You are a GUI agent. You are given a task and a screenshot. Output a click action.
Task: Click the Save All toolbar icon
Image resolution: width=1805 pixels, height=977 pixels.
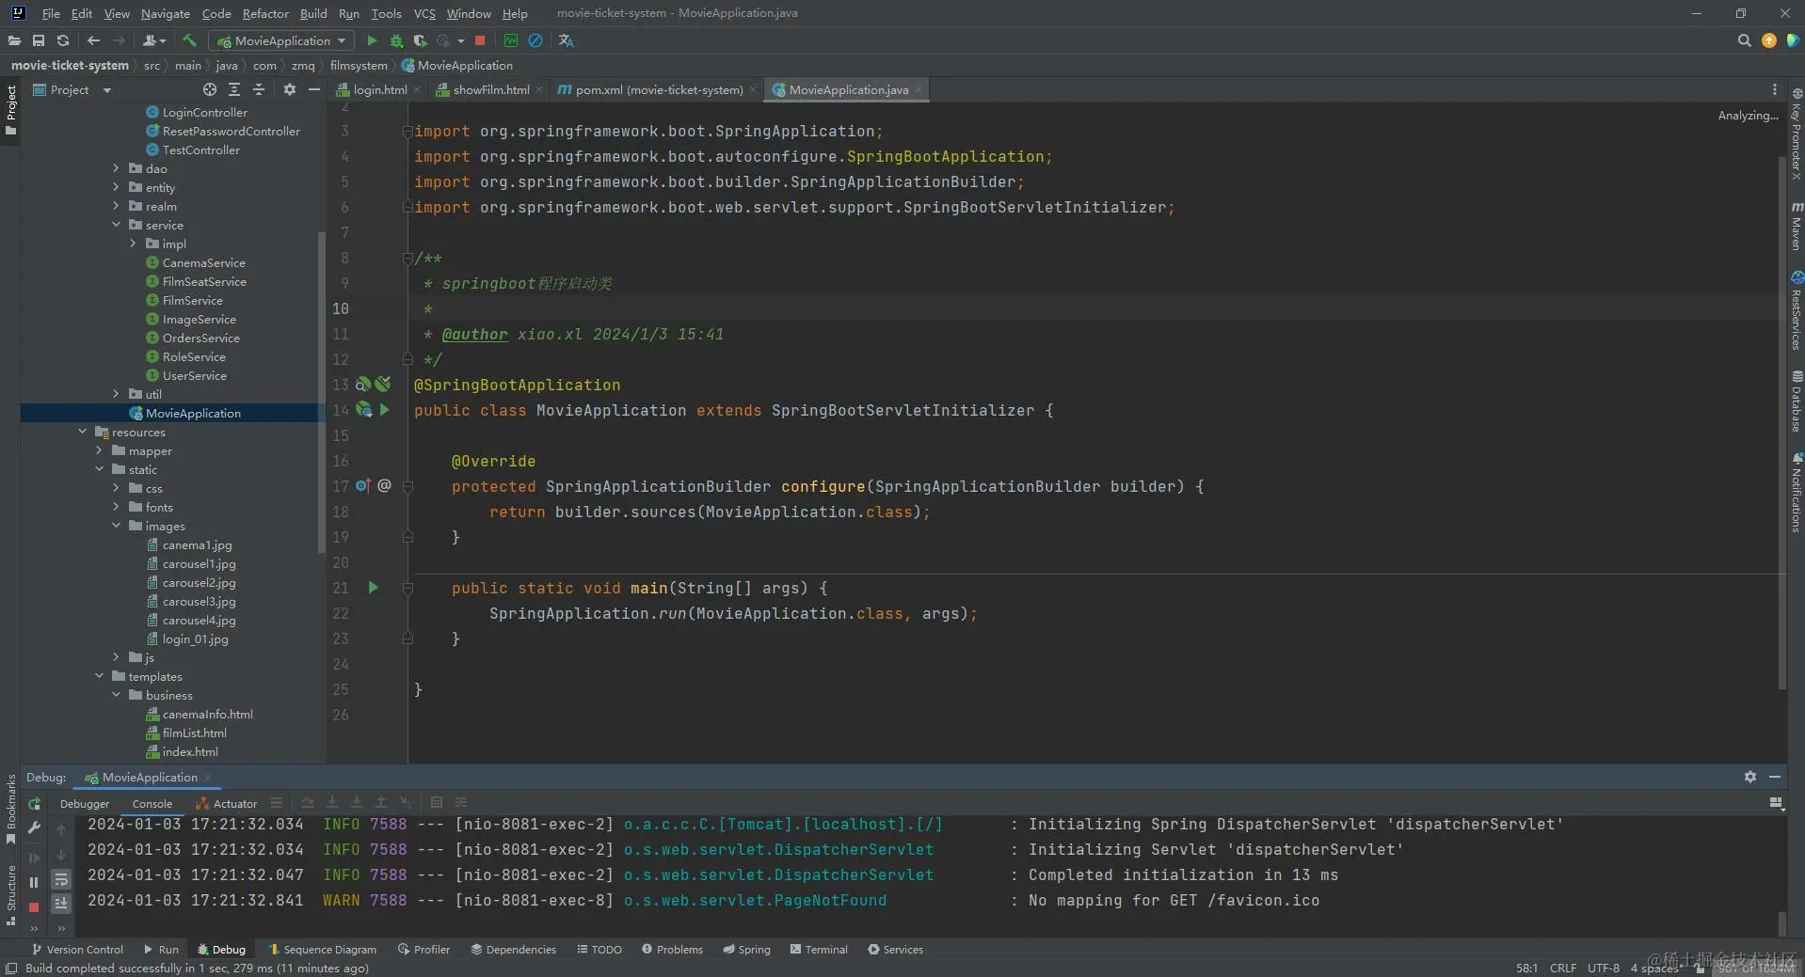(x=39, y=40)
